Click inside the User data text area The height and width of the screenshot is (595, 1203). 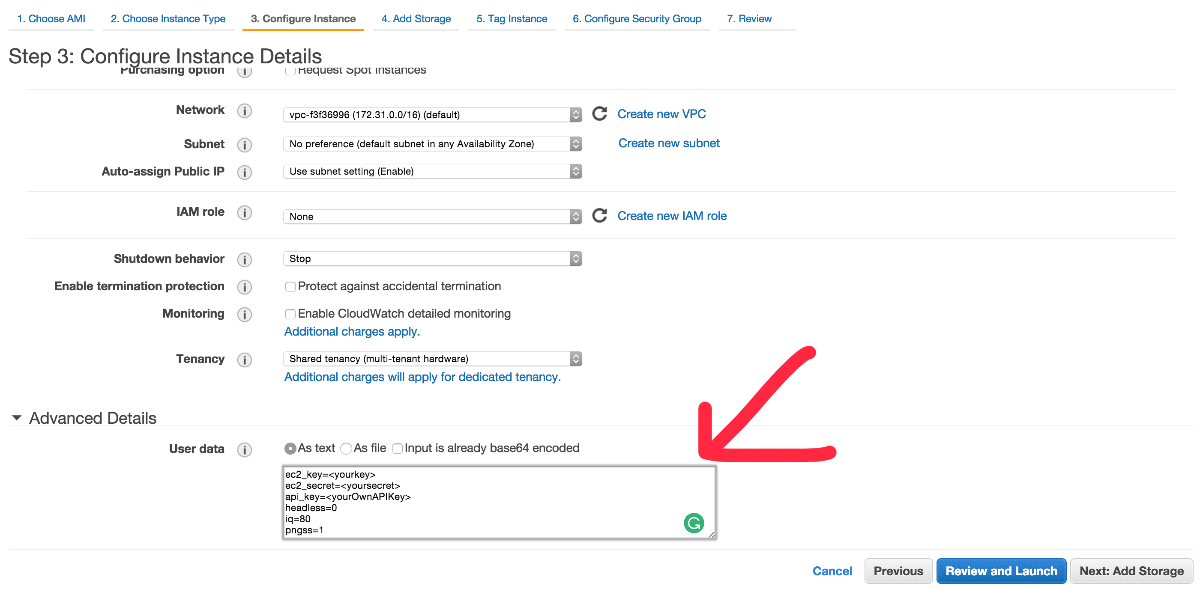coord(499,503)
